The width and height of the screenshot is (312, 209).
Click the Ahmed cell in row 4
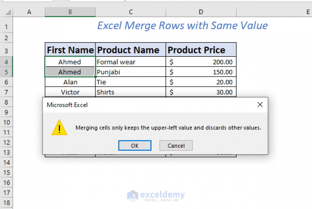coord(70,62)
